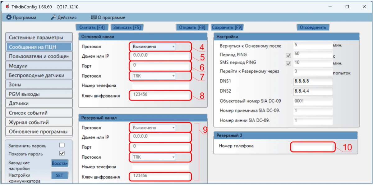373x186 pixels.
Task: Click Резервный 2 Номер телефона field
Action: (313, 147)
